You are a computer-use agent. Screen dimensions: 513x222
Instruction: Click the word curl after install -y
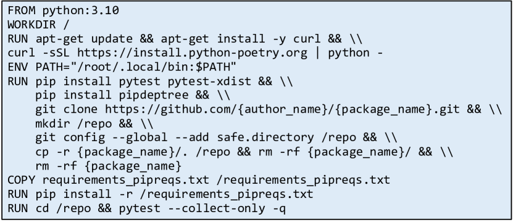[307, 39]
